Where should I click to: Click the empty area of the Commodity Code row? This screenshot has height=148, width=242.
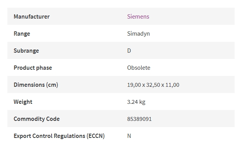tap(193, 119)
